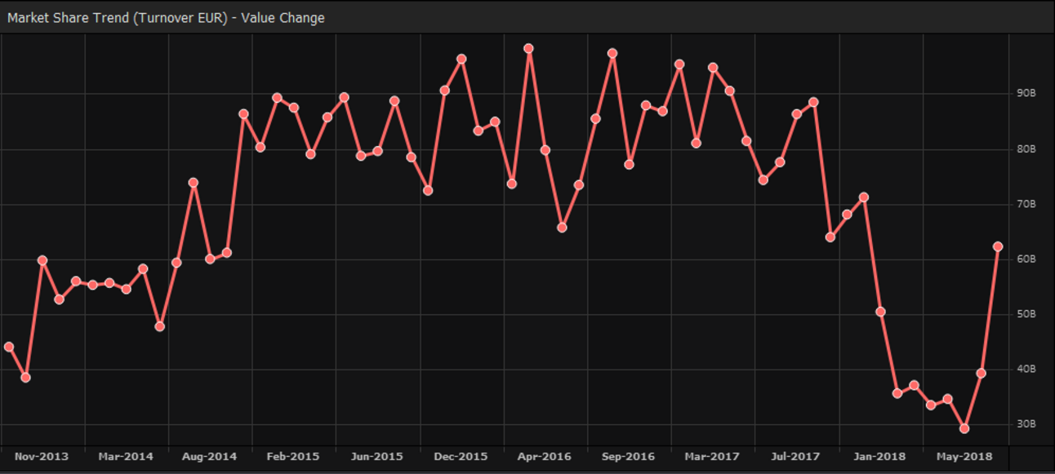Click the 90B y-axis value label

coord(1026,94)
